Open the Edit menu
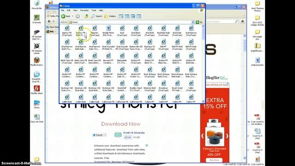Screen dimensions: 295x166 click(69, 10)
